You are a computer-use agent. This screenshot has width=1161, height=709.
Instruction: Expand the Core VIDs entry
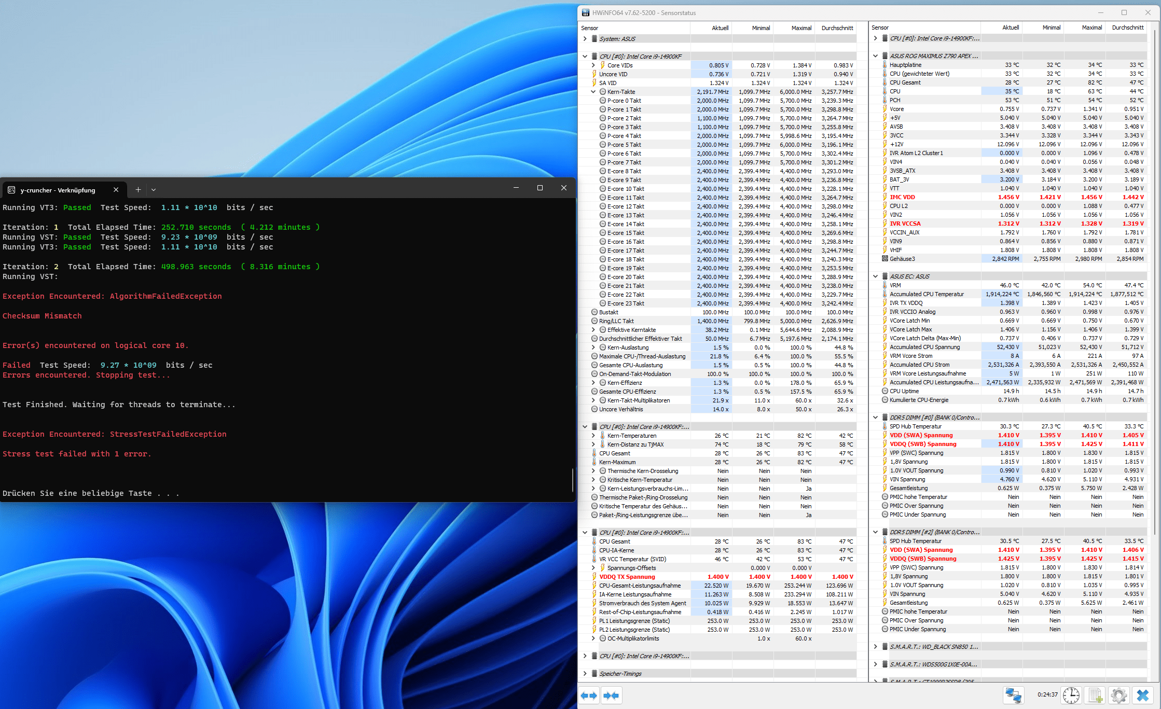[593, 65]
